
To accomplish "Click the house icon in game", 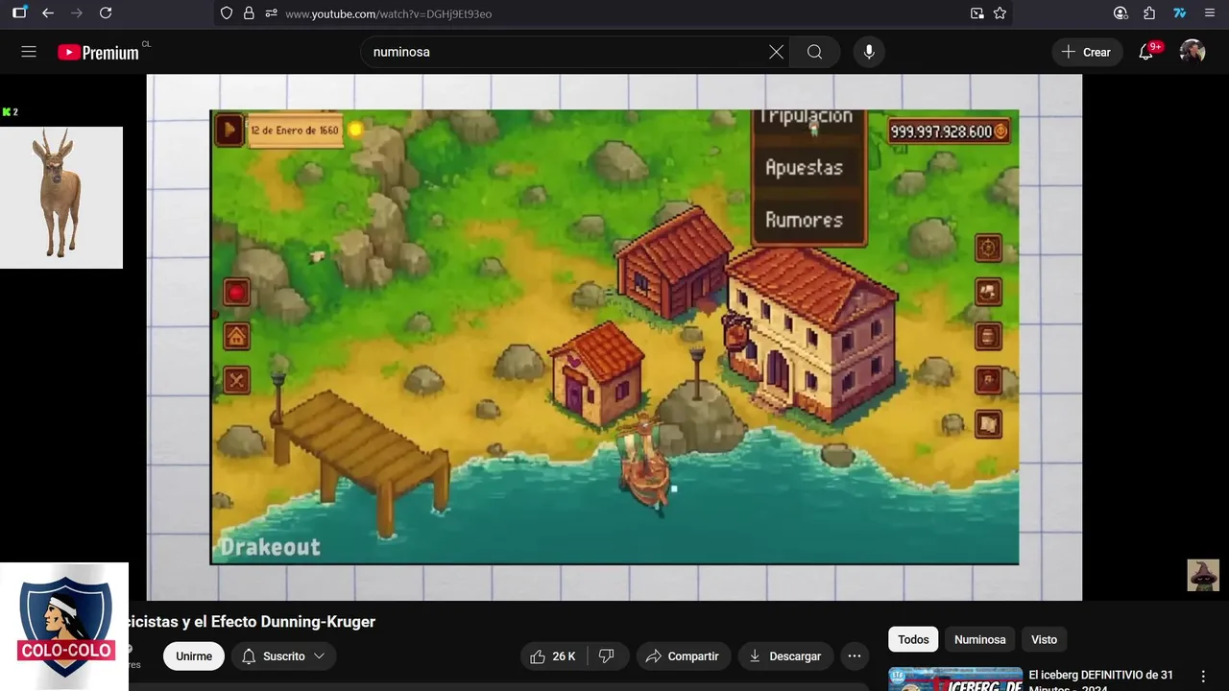I will (x=236, y=336).
